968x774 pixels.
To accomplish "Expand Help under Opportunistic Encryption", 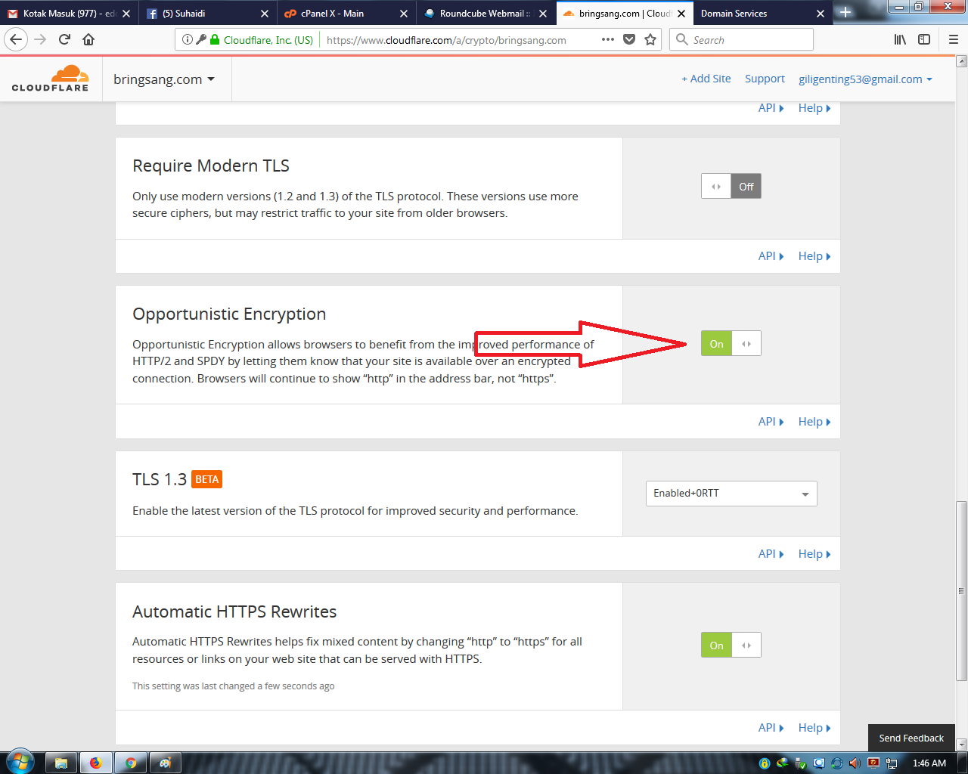I will (814, 422).
